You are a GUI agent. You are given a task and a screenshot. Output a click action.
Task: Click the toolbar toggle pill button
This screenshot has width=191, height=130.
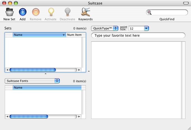point(186,3)
